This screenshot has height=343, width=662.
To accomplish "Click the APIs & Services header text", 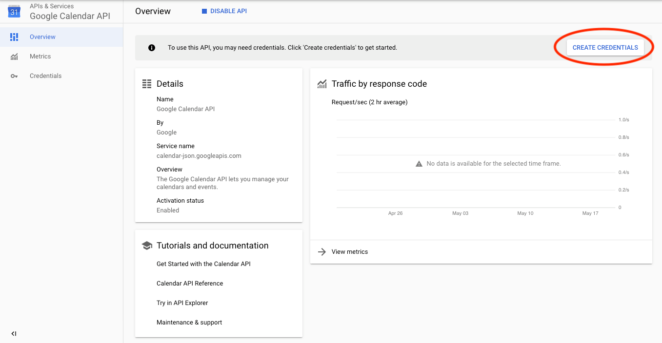I will 52,6.
